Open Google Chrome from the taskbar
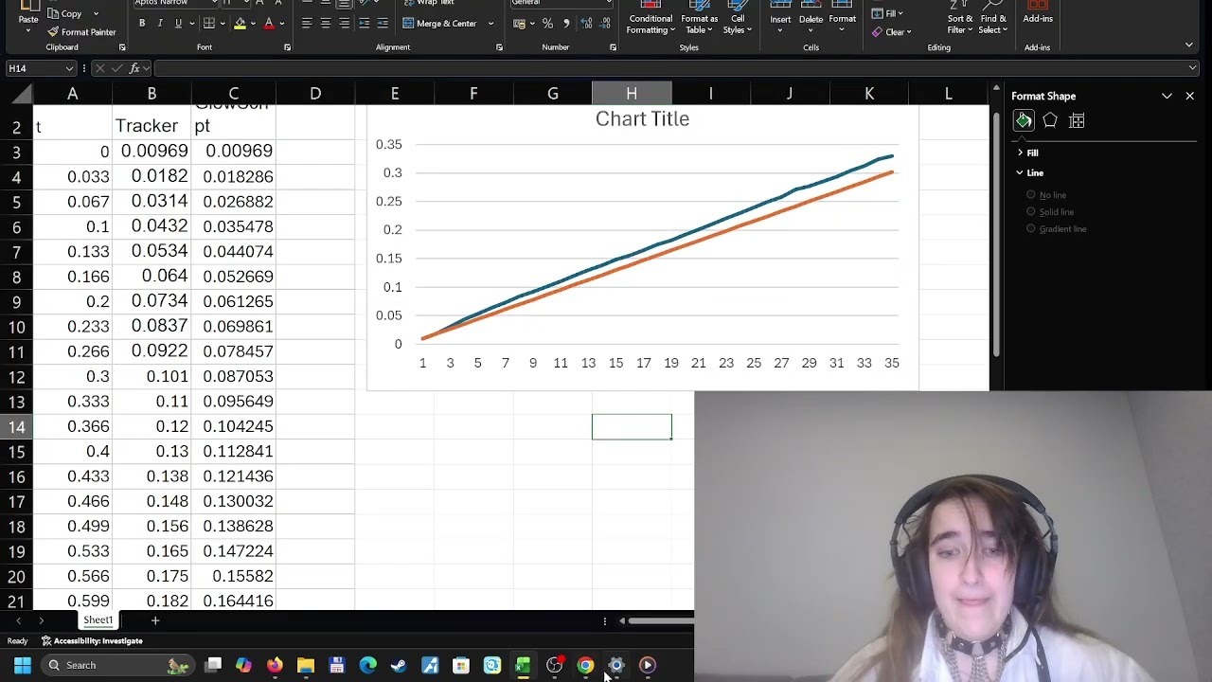This screenshot has width=1212, height=682. coord(585,665)
